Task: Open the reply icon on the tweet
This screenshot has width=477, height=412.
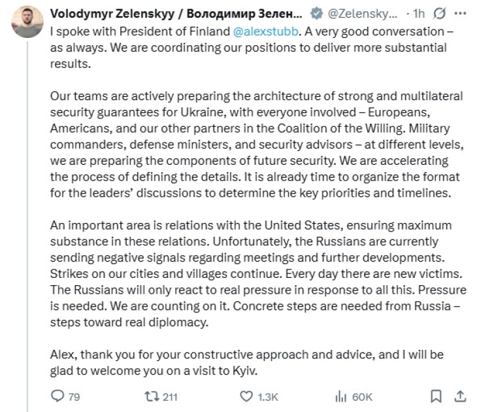Action: pos(56,396)
